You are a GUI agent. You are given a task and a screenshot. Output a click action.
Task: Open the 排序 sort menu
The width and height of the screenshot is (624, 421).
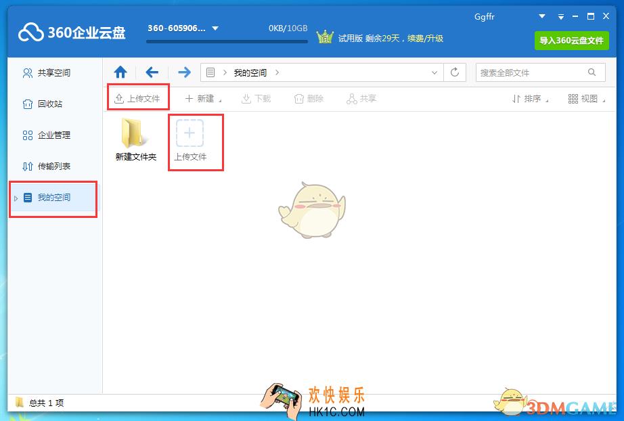tap(530, 99)
